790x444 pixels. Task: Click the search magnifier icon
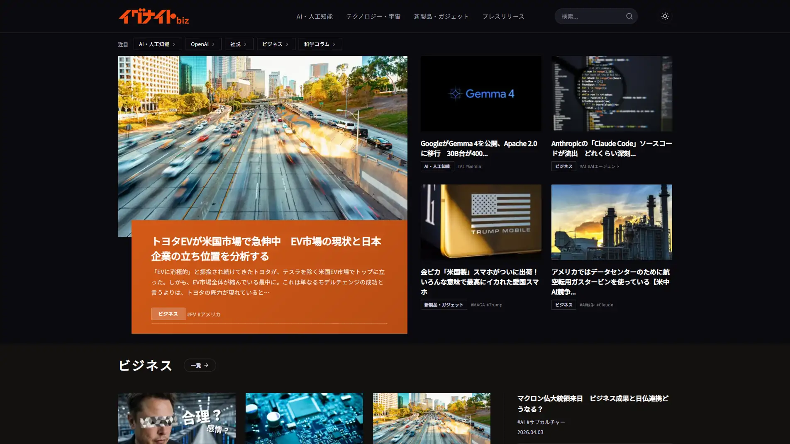(x=629, y=16)
